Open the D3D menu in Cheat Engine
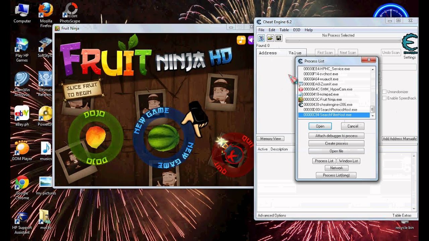The image size is (429, 241). (x=297, y=30)
